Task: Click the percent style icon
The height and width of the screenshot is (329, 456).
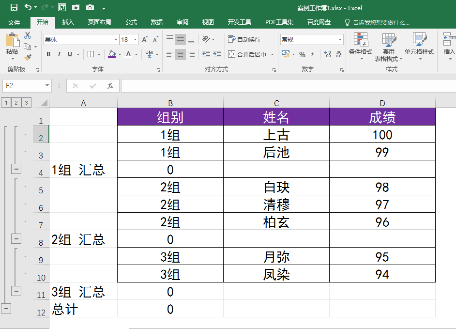Action: tap(303, 54)
